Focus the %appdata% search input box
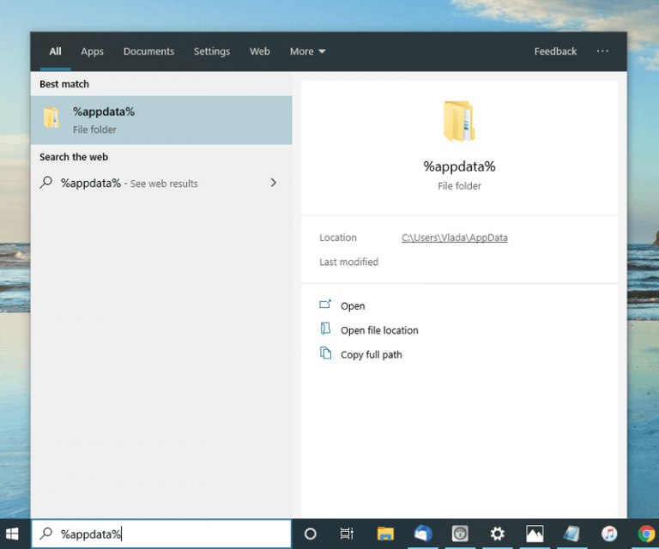The image size is (659, 549). (161, 534)
